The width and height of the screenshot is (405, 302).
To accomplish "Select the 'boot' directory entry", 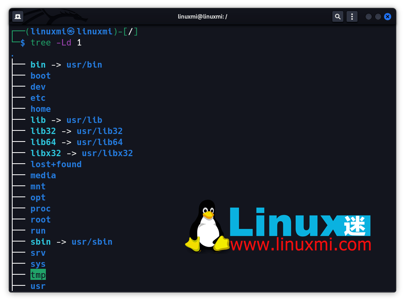I will [41, 75].
